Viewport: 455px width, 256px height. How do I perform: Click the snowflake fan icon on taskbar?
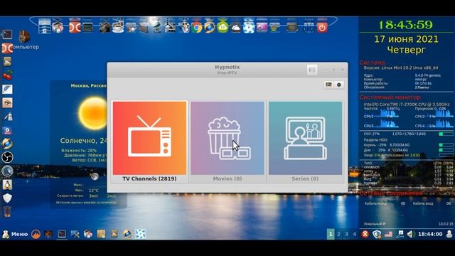click(x=141, y=234)
